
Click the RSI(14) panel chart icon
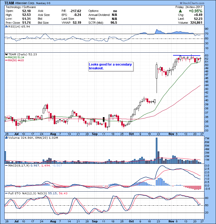(x=6, y=26)
